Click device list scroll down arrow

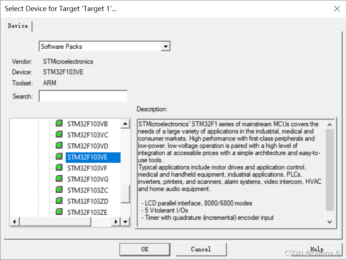125,222
